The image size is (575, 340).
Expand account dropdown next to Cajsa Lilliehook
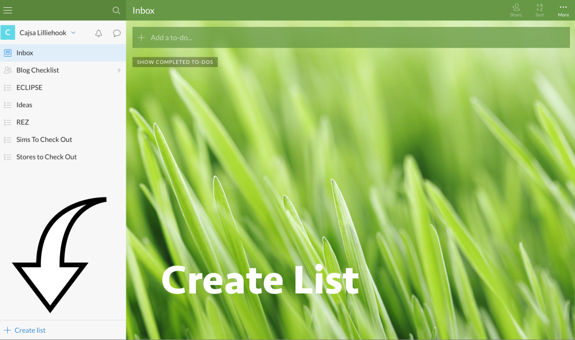click(x=74, y=33)
